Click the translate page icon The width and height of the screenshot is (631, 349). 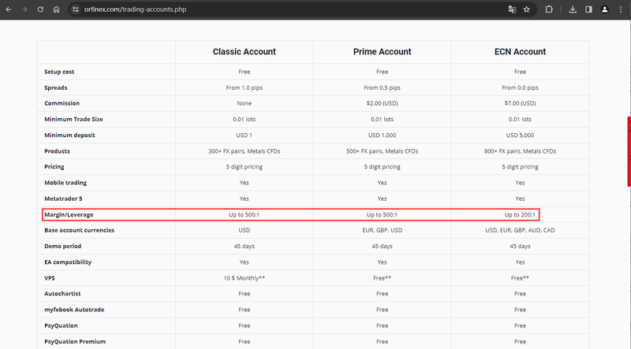pyautogui.click(x=512, y=9)
